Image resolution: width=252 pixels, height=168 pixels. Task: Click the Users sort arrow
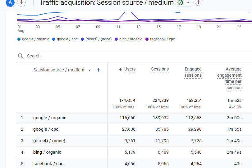click(121, 69)
